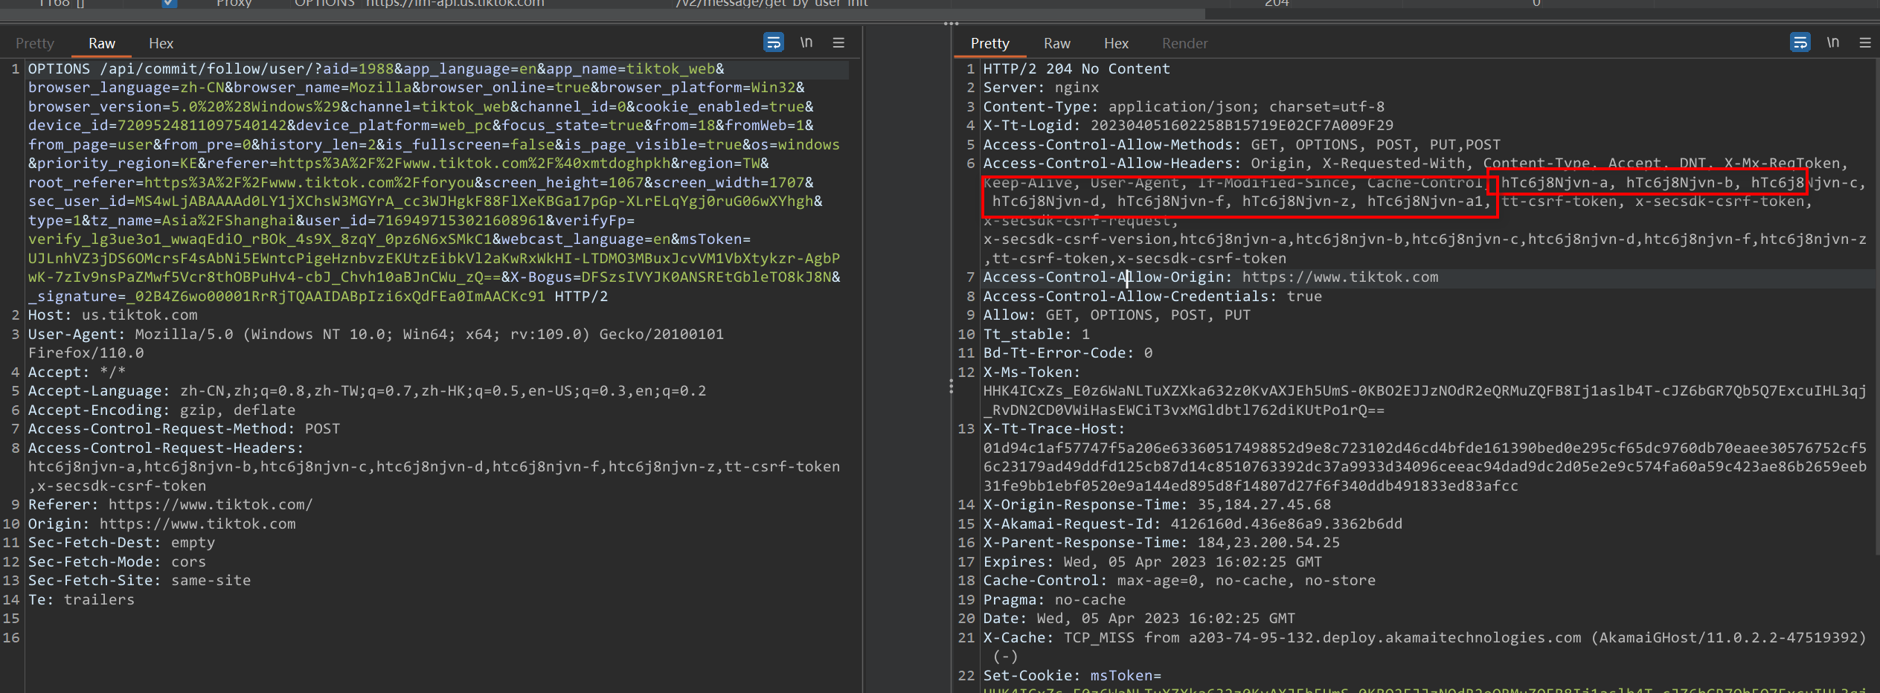Click 'Allow: GET, OPTIONS, POST, PUT' line
Screen dimensions: 1880x693
point(1117,315)
